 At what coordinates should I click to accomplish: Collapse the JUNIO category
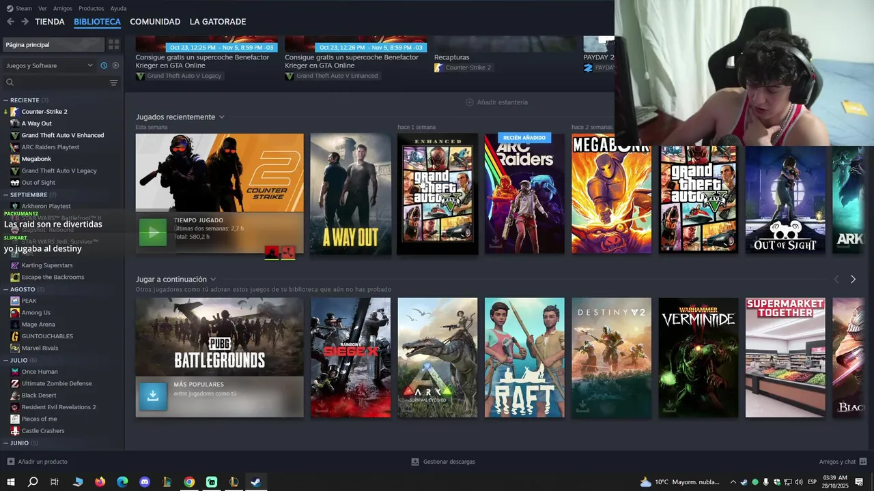[x=6, y=443]
